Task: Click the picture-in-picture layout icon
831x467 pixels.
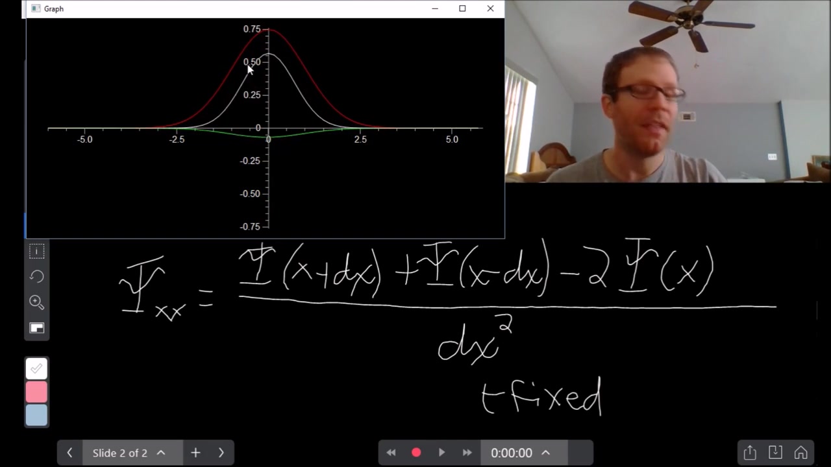Action: click(x=36, y=328)
